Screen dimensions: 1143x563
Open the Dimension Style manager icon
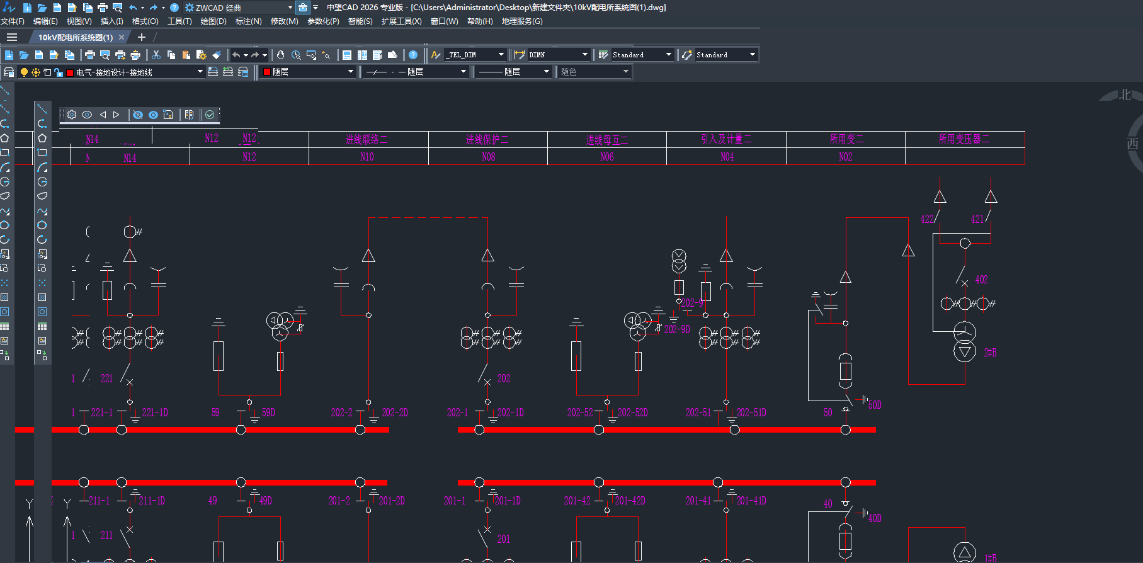tap(520, 55)
